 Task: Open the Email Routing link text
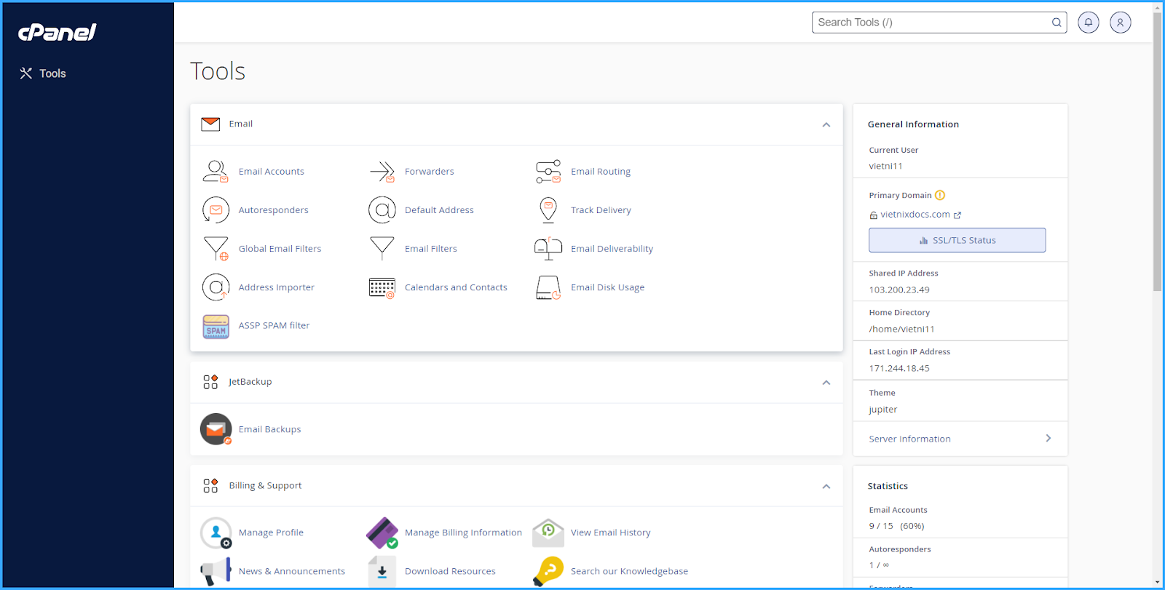pos(601,172)
